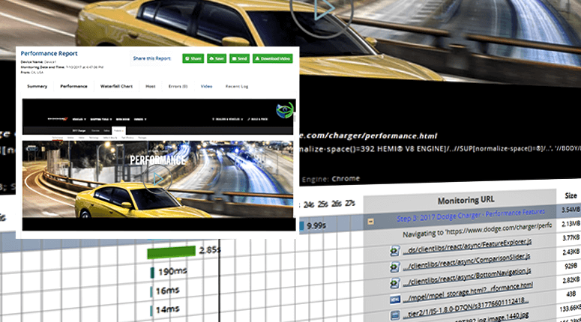Click script icon beside ComparisonSlider.js
This screenshot has height=322, width=581.
(394, 267)
